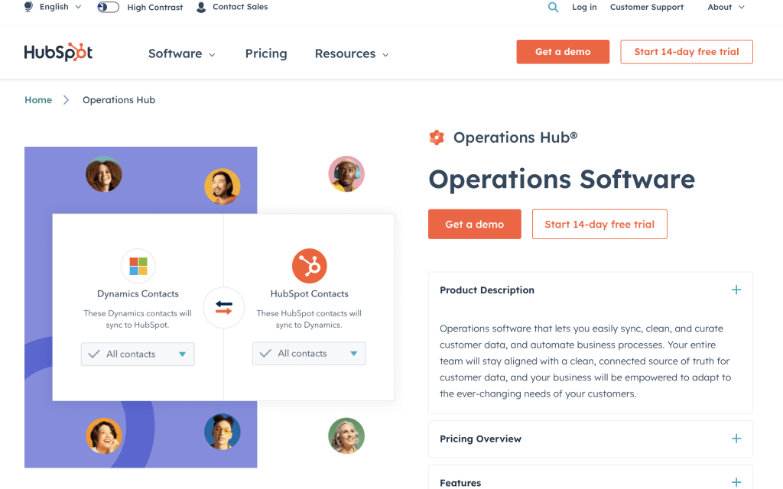Click the Dynamics Contacts title

point(138,294)
